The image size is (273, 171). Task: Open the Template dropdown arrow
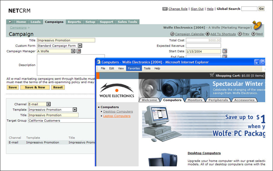tap(75, 110)
